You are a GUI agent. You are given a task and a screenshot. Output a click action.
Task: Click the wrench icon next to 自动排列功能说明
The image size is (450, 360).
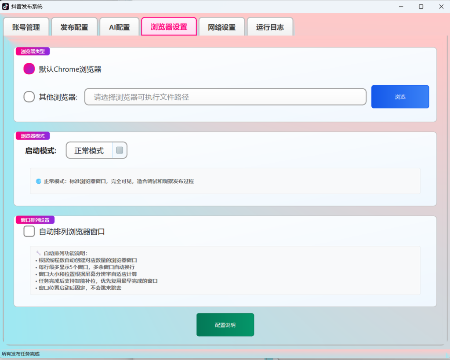tap(39, 253)
